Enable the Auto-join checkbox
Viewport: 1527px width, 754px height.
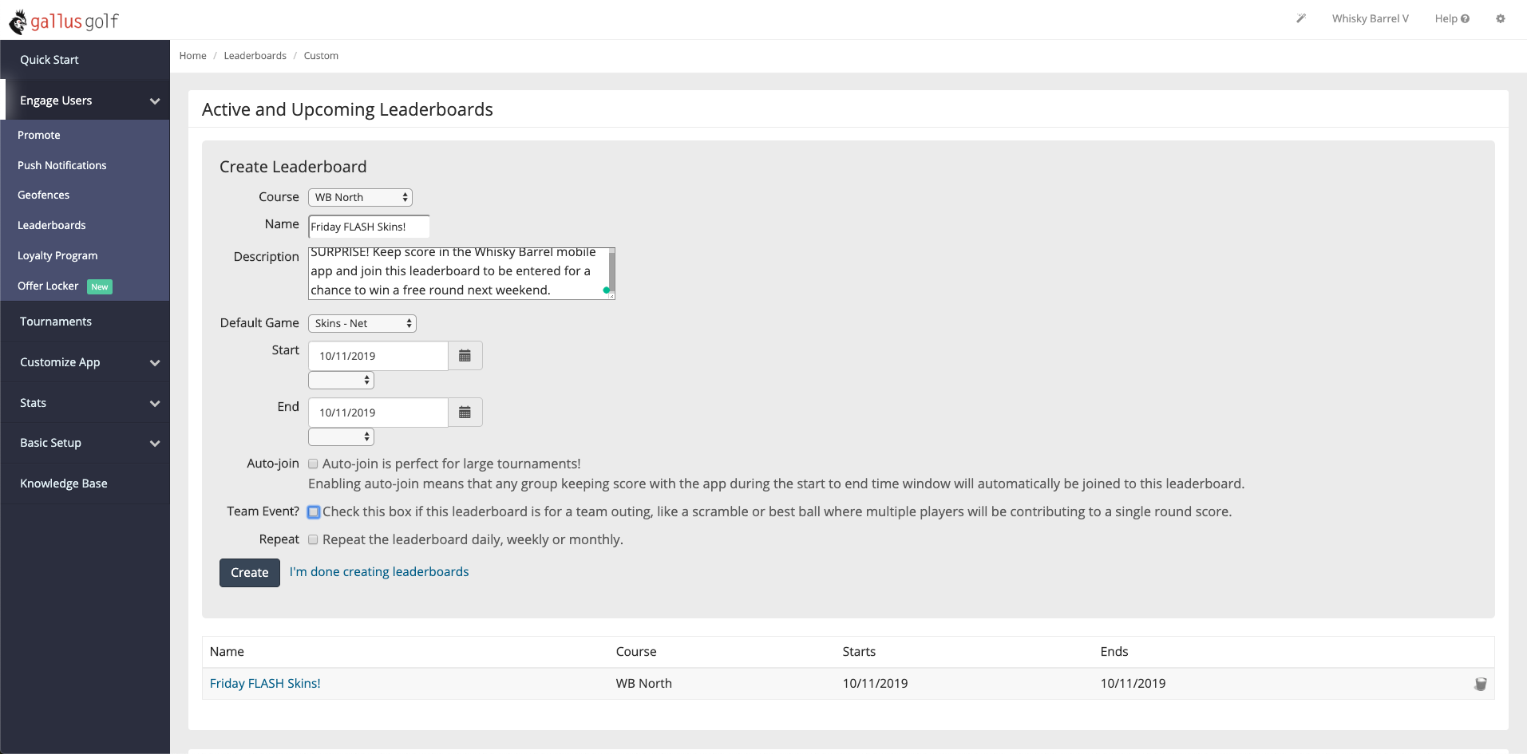click(x=313, y=464)
